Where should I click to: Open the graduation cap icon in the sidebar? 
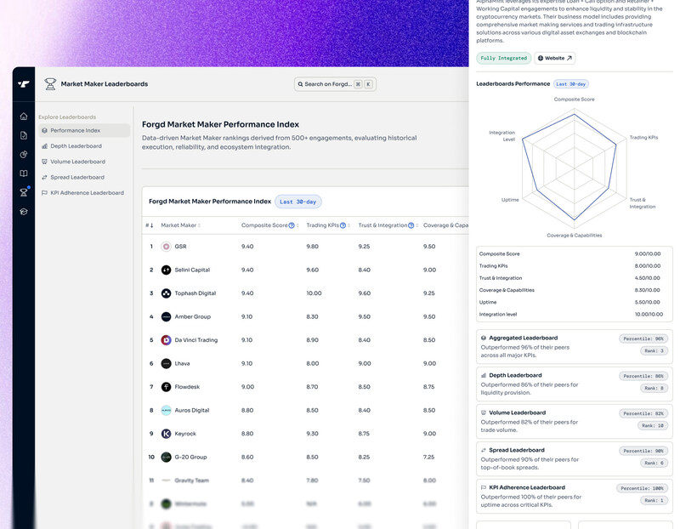pos(24,211)
